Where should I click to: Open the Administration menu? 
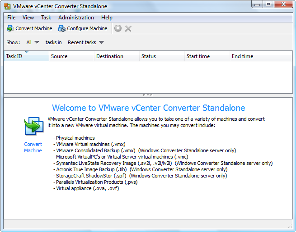[x=76, y=18]
